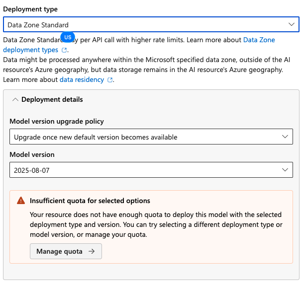Image resolution: width=301 pixels, height=285 pixels.
Task: Click the chevron on Data Zone Standard dropdown
Action: (x=292, y=24)
